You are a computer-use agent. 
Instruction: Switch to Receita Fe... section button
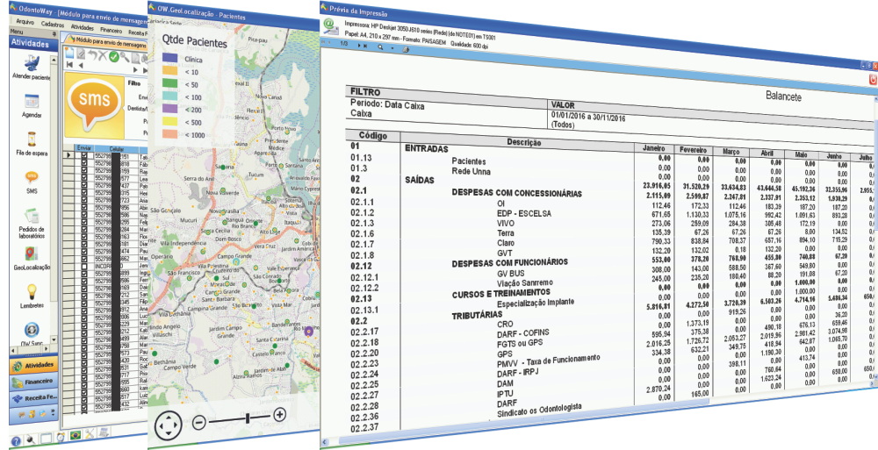pos(33,398)
